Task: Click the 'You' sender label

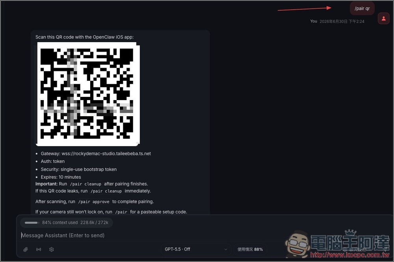Action: [x=314, y=21]
